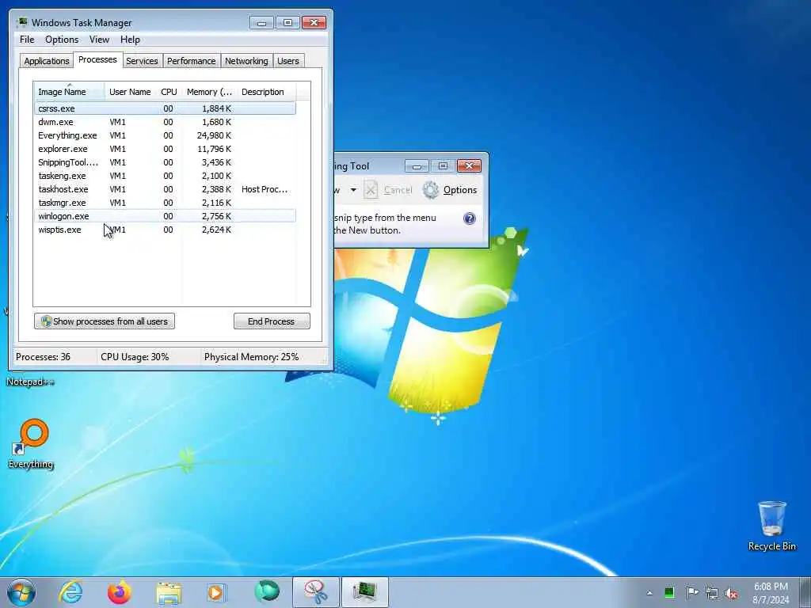Click Show processes from all users

pyautogui.click(x=105, y=321)
